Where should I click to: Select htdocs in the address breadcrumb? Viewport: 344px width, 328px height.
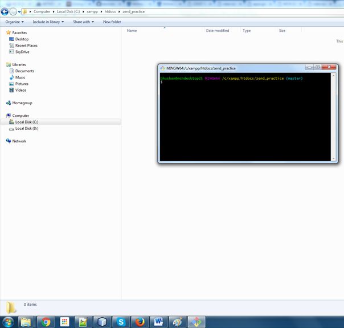point(110,11)
